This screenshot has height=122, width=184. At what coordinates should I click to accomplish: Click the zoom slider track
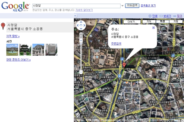pos(81,57)
